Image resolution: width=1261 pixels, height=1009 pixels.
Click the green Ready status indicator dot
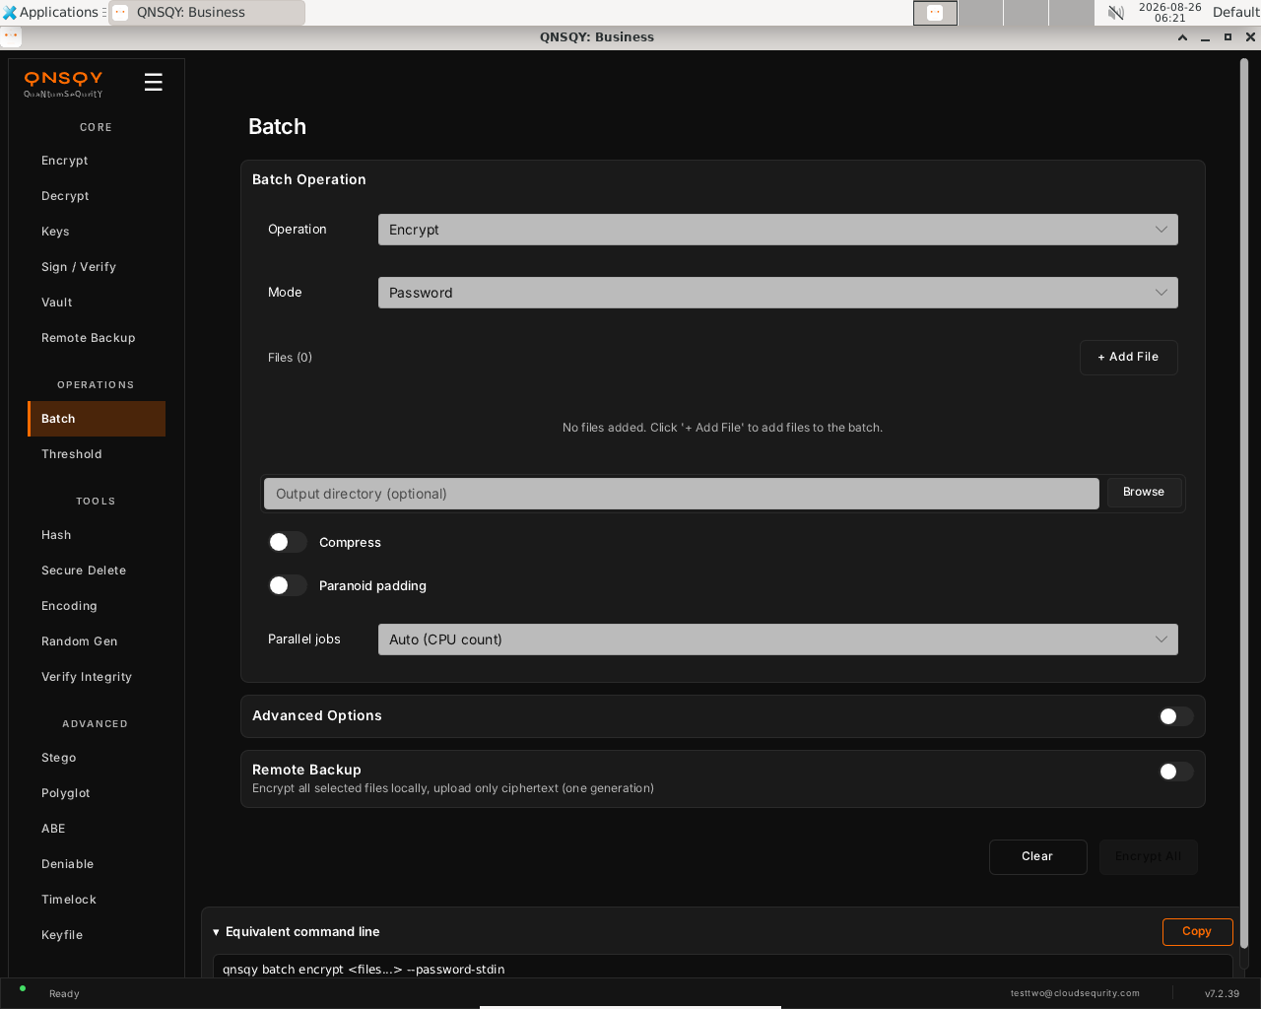pyautogui.click(x=23, y=988)
